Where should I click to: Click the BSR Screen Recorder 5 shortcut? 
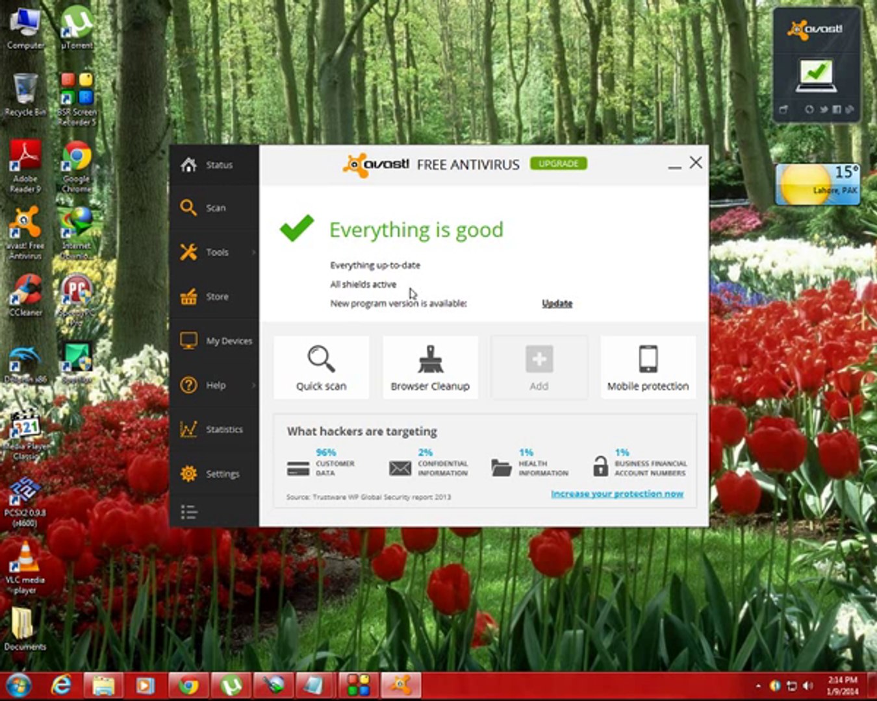tap(77, 99)
